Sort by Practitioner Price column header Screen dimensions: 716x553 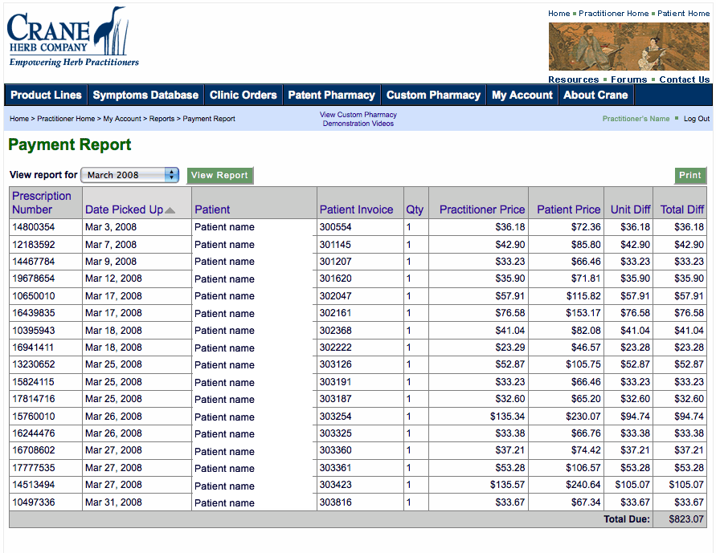coord(482,209)
